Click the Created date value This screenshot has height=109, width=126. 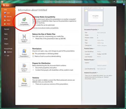point(102,54)
